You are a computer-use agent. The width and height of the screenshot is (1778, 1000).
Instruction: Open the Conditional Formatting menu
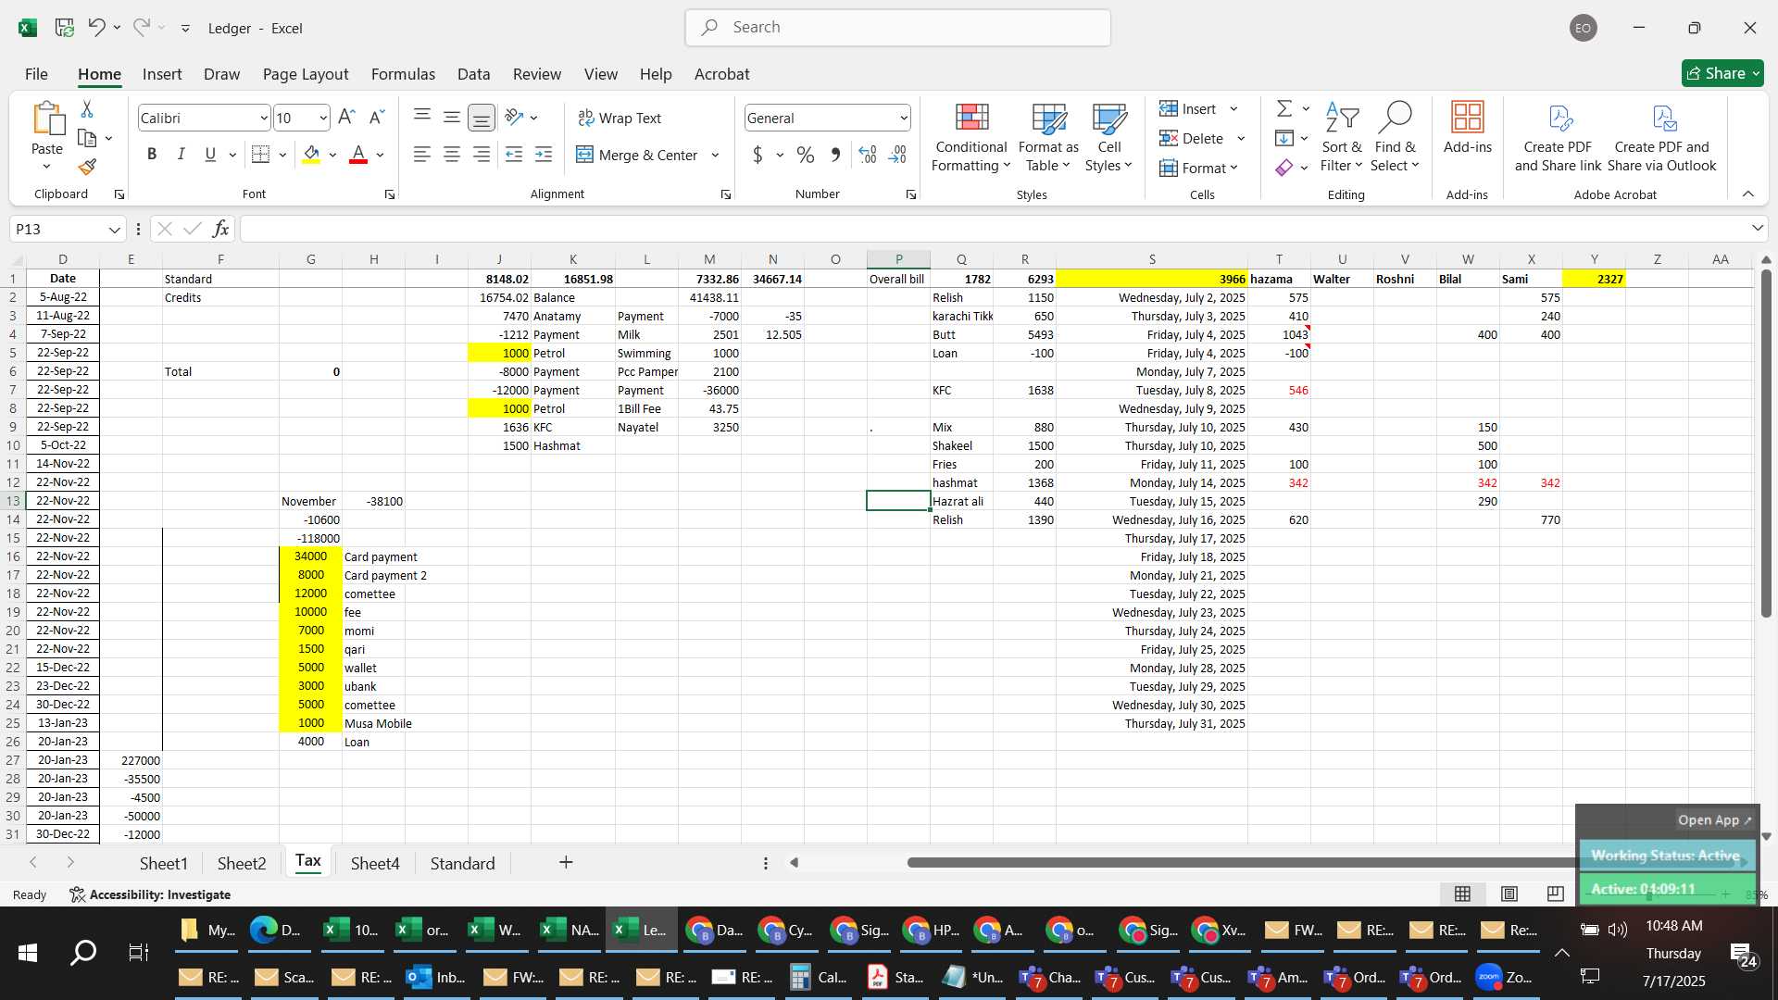971,137
